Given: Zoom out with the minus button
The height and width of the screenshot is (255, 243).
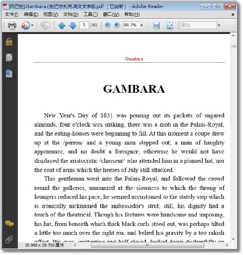Looking at the screenshot, I should [x=108, y=25].
